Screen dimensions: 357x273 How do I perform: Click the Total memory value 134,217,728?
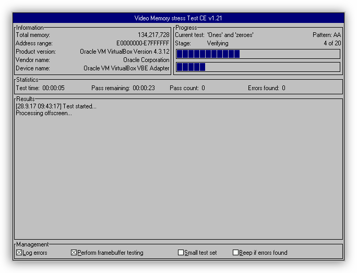[x=151, y=35]
